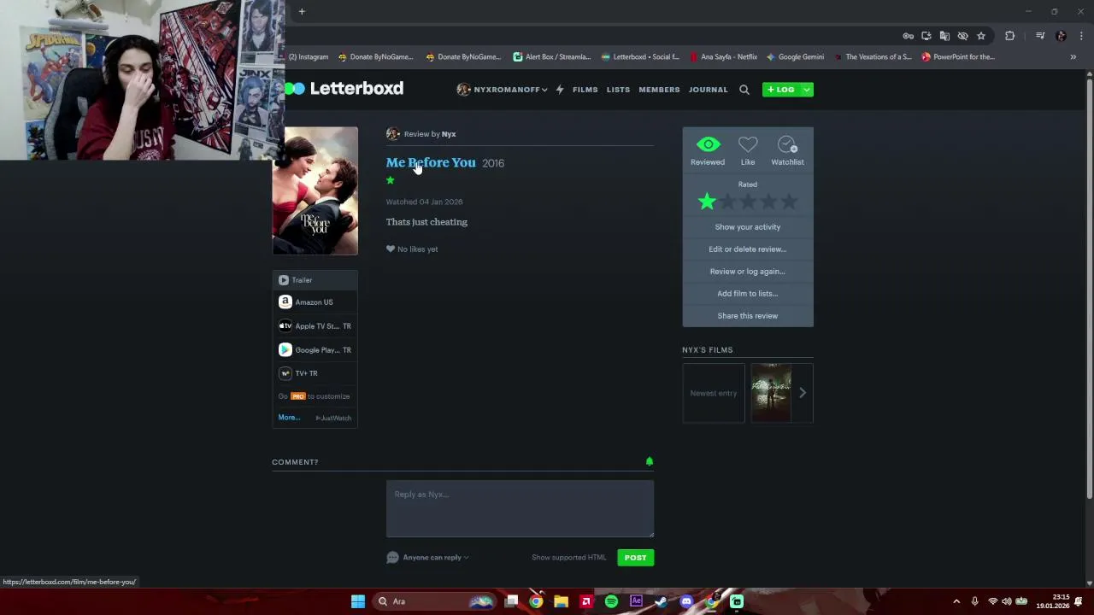Set rating to three stars

[x=748, y=202]
